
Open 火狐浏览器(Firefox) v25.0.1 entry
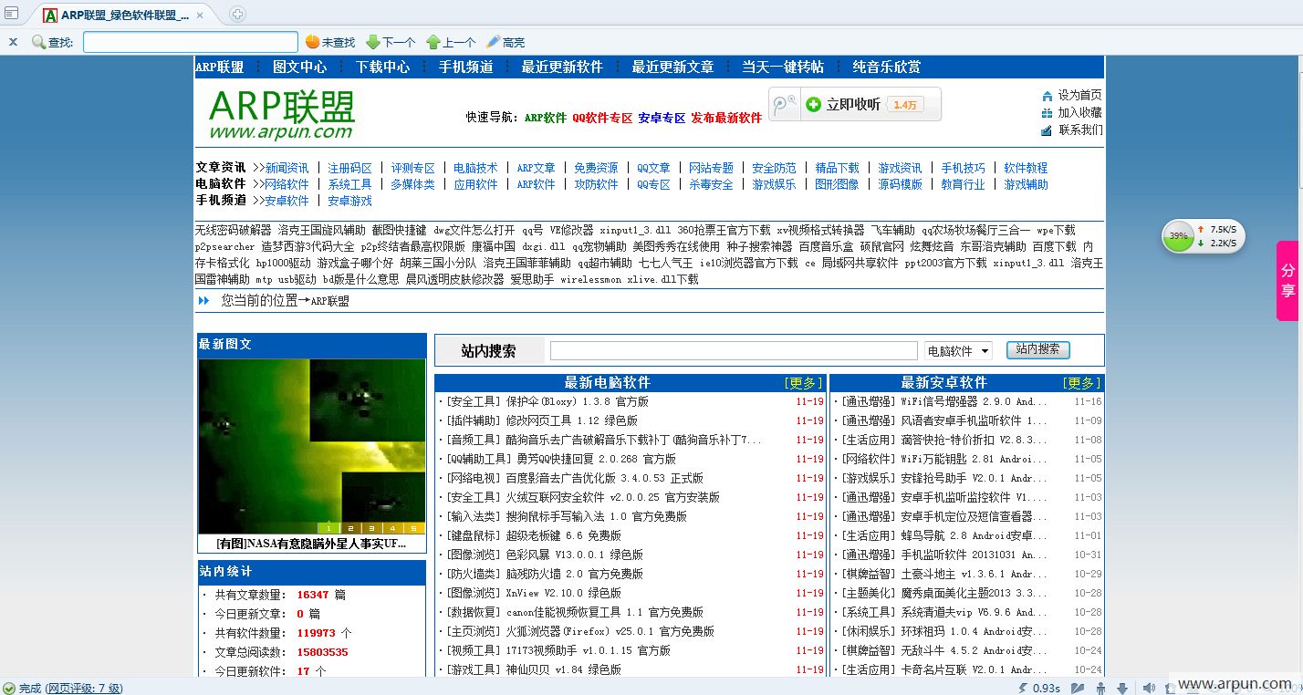click(610, 631)
